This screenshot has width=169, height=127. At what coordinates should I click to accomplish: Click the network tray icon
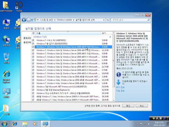coord(145,124)
